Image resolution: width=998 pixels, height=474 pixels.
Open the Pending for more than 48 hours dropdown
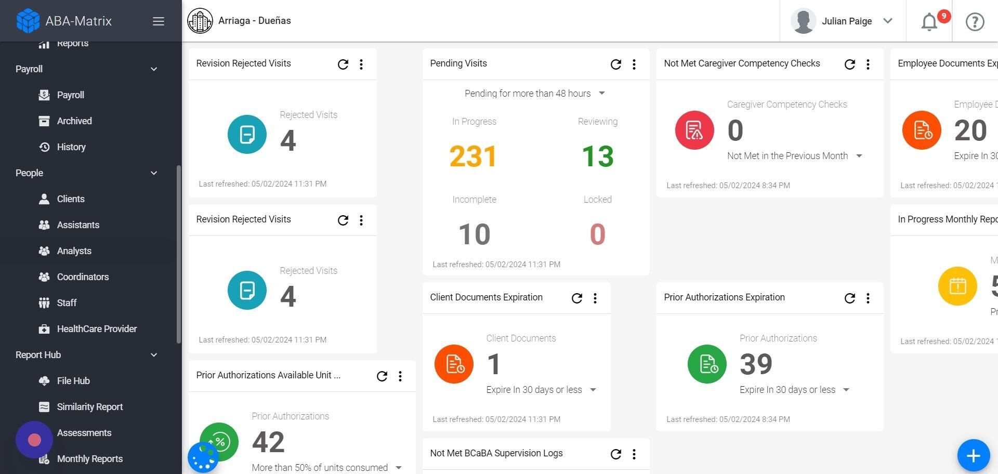pos(535,94)
